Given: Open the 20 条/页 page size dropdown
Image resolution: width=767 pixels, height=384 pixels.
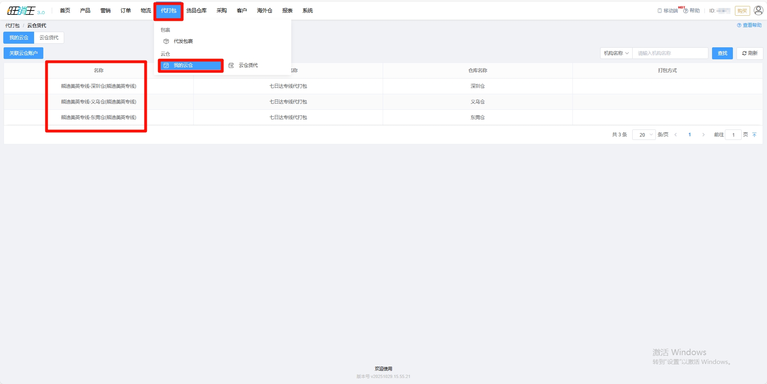Looking at the screenshot, I should (x=644, y=135).
